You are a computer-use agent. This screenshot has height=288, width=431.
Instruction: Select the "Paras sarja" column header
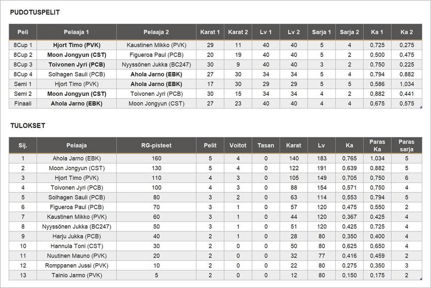coord(406,146)
